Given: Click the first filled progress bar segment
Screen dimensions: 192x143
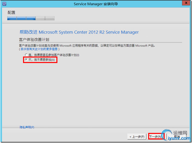Looking at the screenshot, I should (x=12, y=18).
